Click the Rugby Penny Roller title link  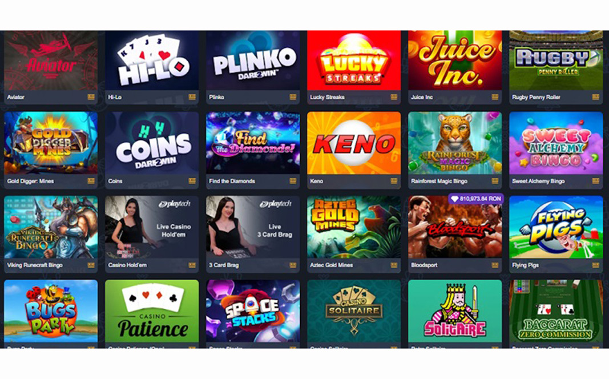point(536,98)
